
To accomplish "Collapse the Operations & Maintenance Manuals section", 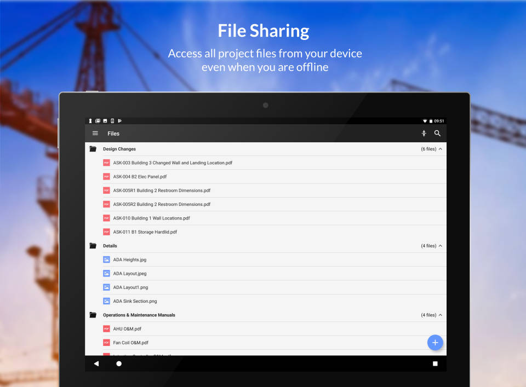I will point(439,315).
